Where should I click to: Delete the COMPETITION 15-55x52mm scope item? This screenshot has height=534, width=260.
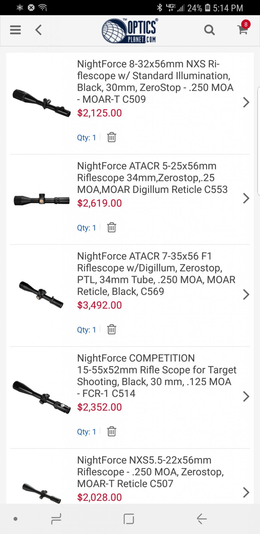coord(112,431)
